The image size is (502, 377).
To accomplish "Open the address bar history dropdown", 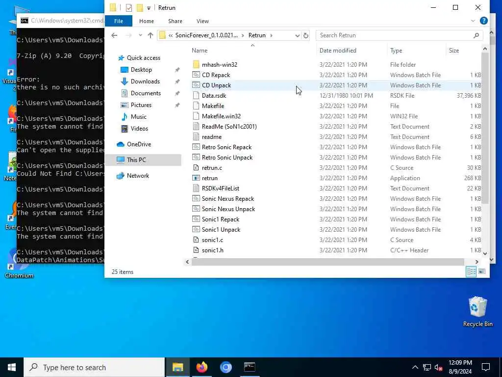I will [297, 35].
